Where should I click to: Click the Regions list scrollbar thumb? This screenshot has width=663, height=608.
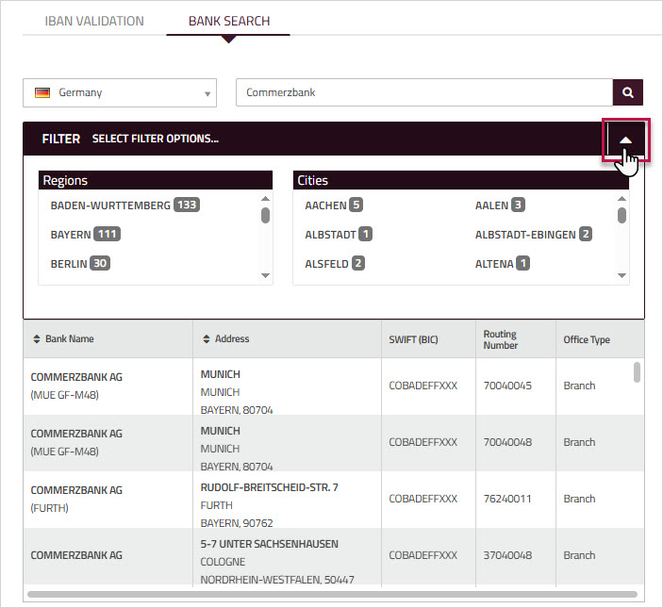coord(266,215)
